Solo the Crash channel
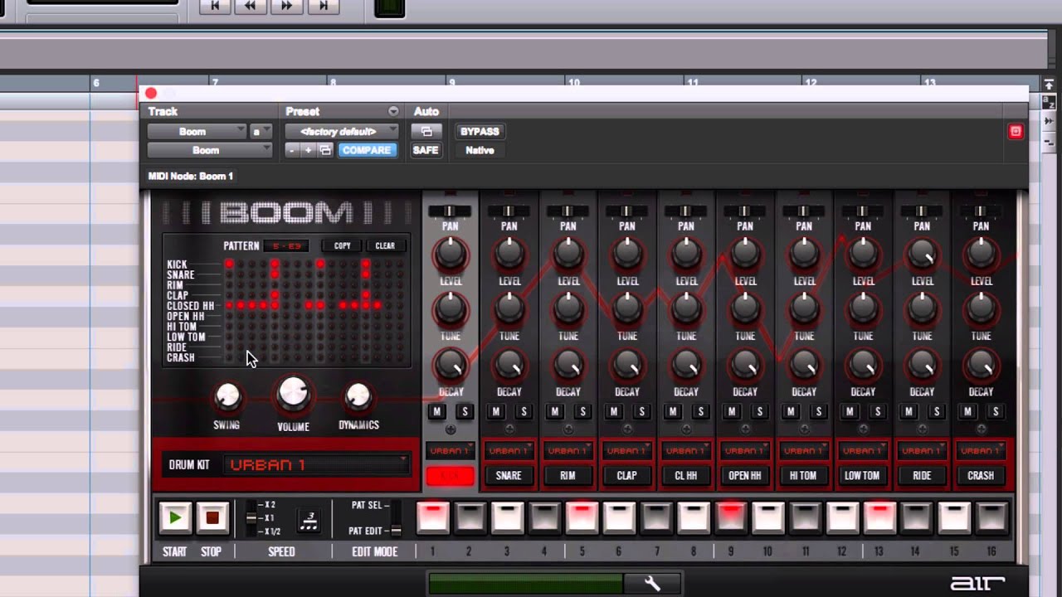The width and height of the screenshot is (1062, 597). (x=996, y=412)
